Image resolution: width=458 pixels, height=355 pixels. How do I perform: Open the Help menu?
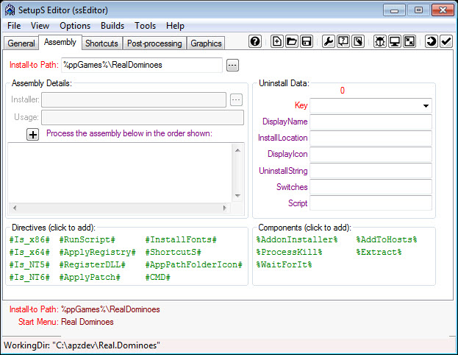pos(175,26)
